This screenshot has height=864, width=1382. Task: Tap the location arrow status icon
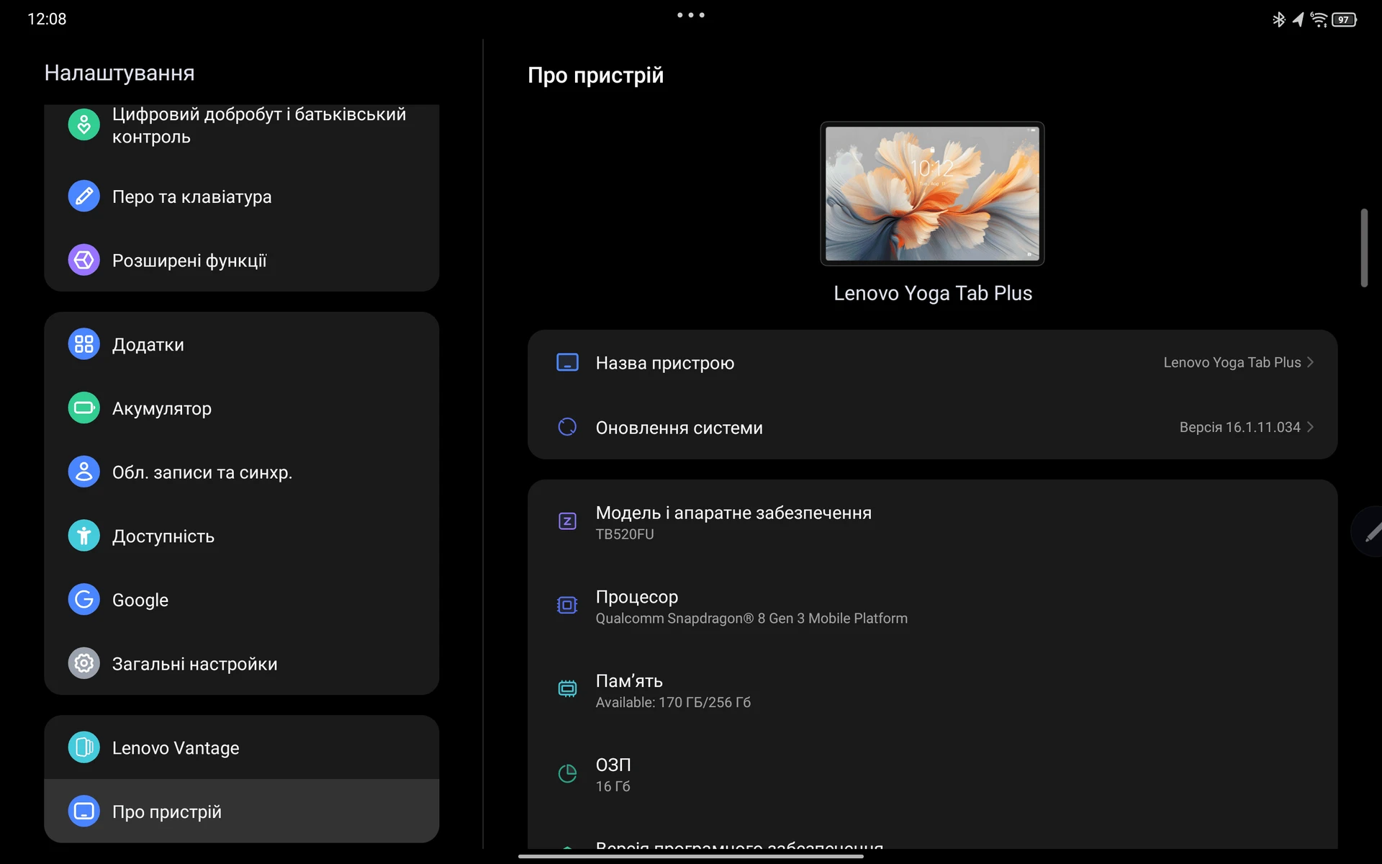click(1298, 19)
